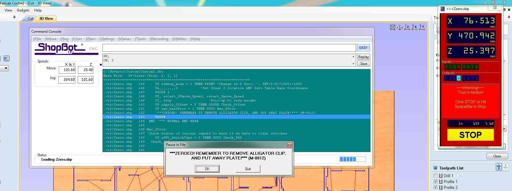Open the [C]uts console menu

(77, 39)
